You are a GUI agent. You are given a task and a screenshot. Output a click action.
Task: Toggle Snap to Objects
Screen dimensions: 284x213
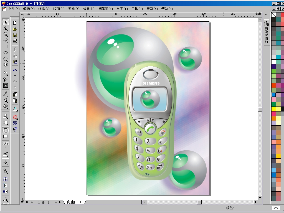pos(6,191)
